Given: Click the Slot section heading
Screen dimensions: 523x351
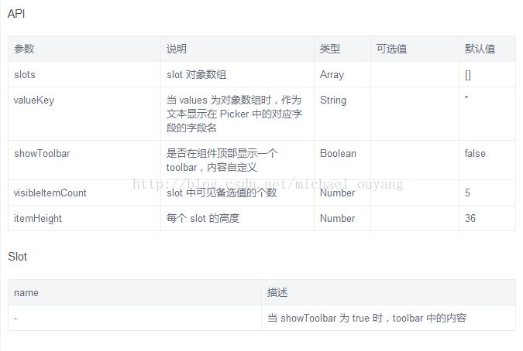Looking at the screenshot, I should point(18,257).
